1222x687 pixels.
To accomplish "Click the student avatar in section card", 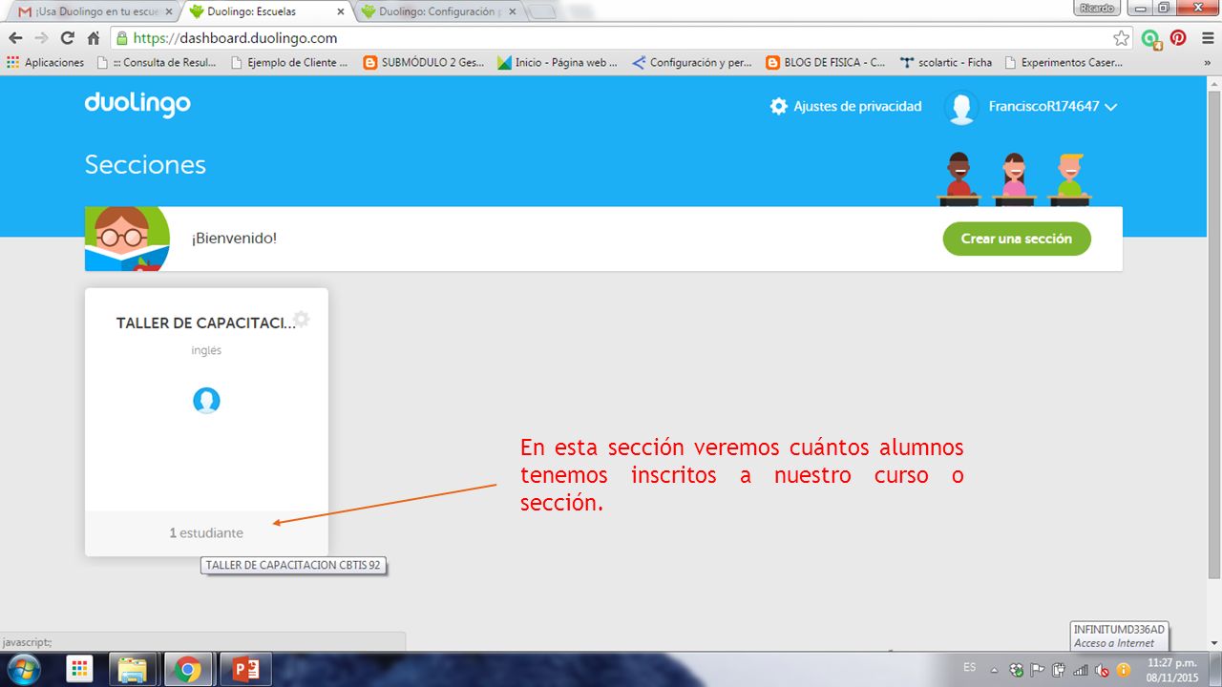I will tap(206, 400).
